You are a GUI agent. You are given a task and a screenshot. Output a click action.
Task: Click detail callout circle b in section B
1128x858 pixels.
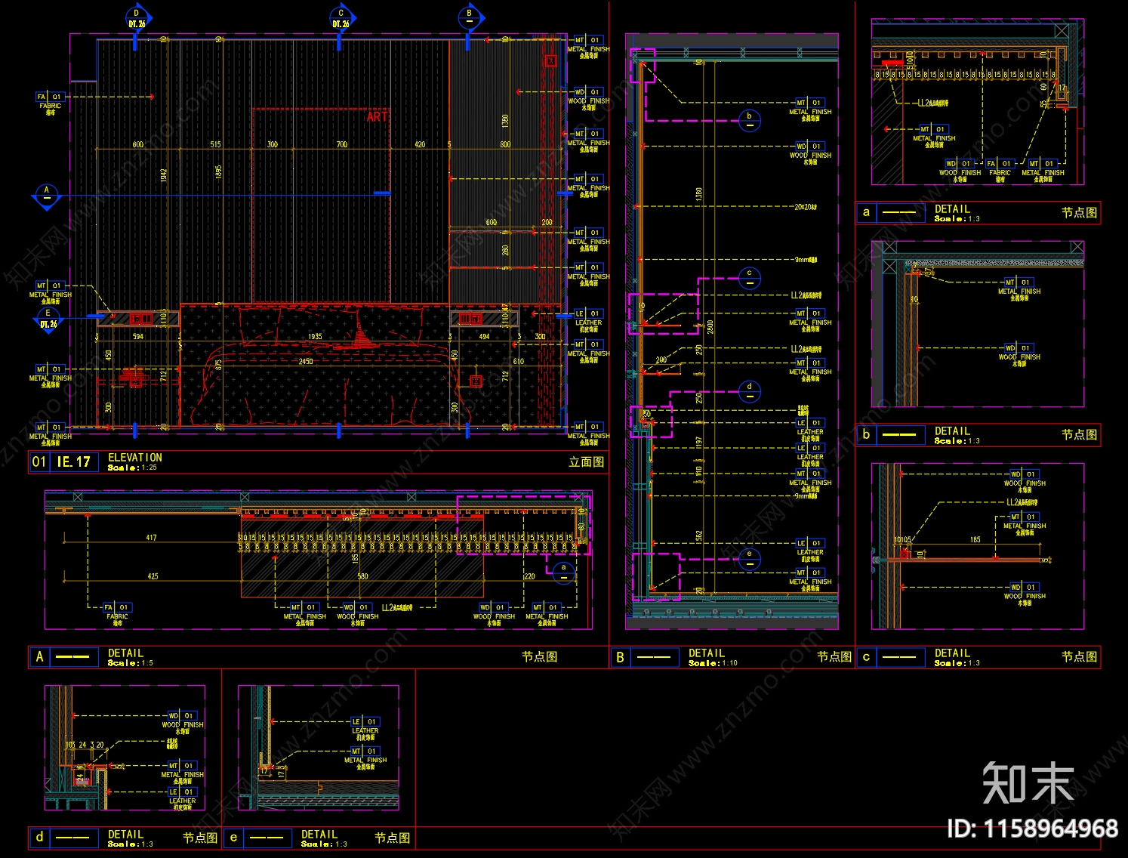pyautogui.click(x=749, y=120)
